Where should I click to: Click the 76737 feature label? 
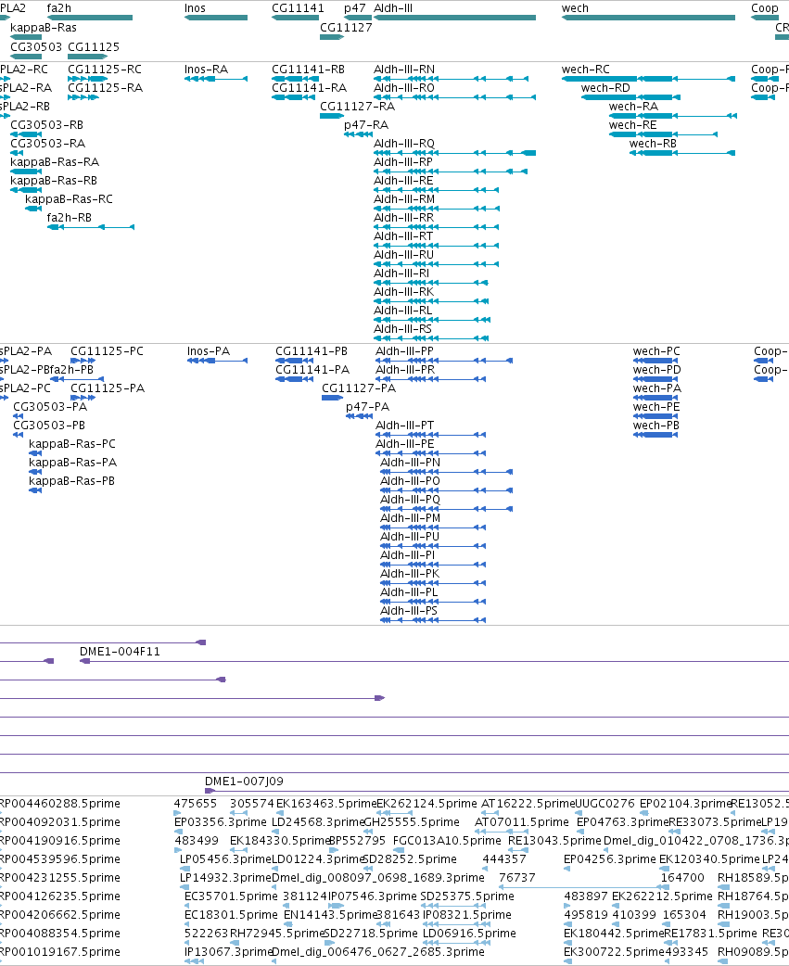click(x=517, y=877)
